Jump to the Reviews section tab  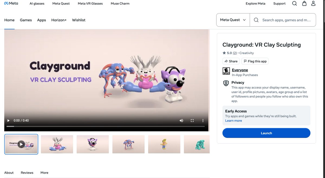[x=27, y=173]
